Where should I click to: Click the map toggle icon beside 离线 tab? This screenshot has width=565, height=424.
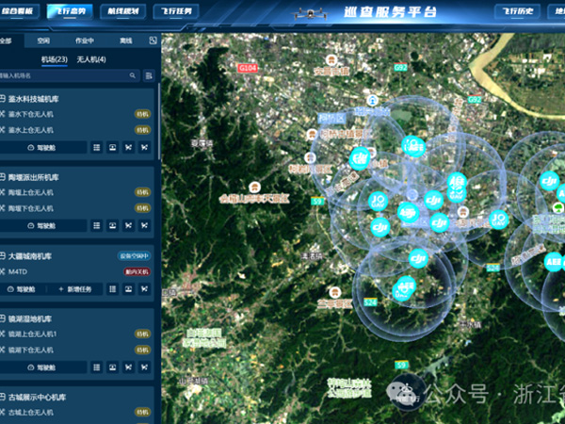click(x=153, y=41)
